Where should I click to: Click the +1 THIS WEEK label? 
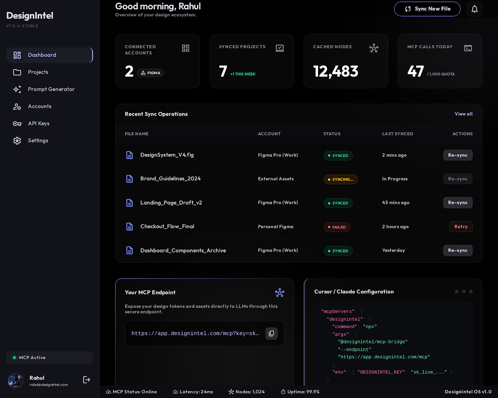point(243,74)
